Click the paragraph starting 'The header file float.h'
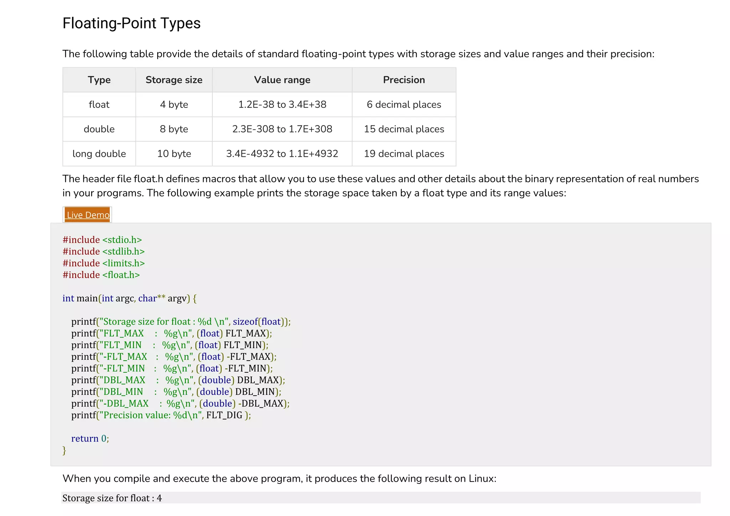The height and width of the screenshot is (516, 730). point(381,186)
